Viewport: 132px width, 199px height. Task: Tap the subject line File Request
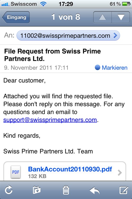click(x=53, y=55)
